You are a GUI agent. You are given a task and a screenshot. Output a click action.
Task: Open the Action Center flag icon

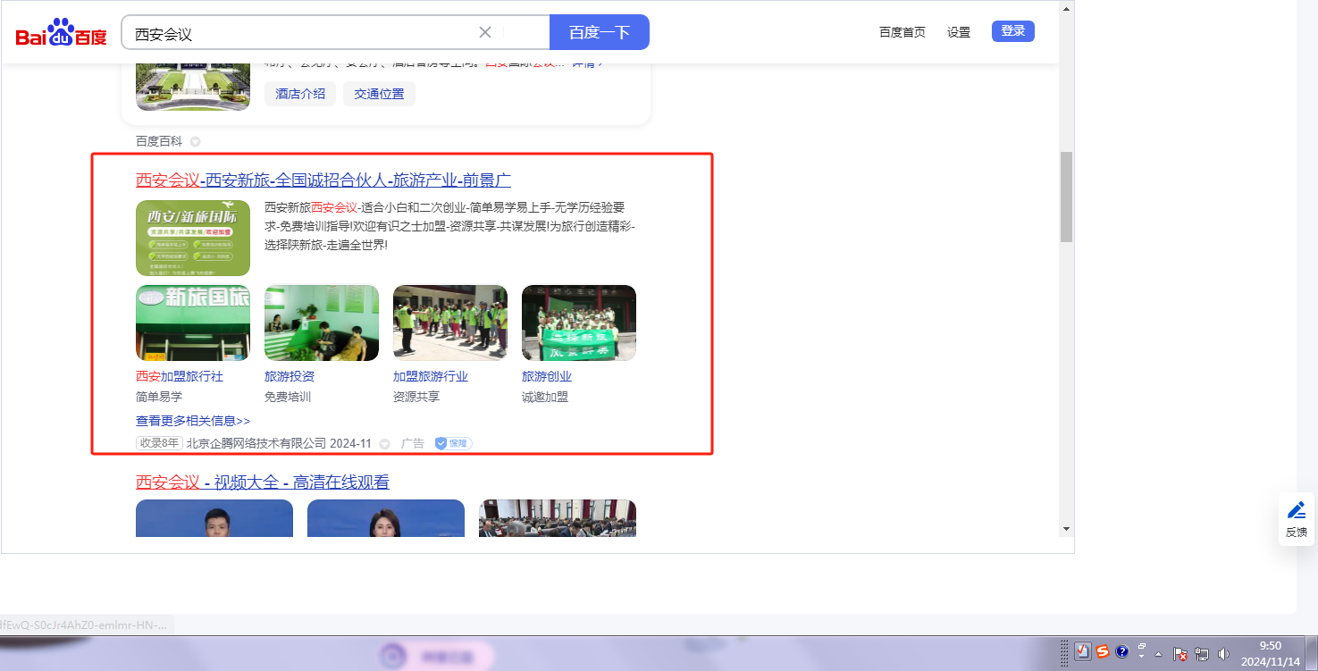1179,654
